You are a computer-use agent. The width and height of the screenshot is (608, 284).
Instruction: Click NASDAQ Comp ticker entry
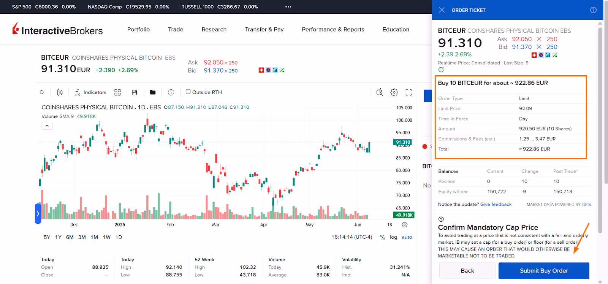tap(128, 7)
